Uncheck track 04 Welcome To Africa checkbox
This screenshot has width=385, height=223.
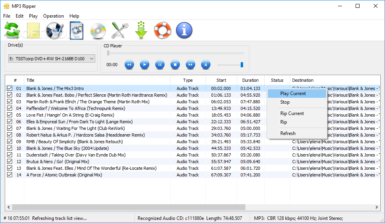click(x=9, y=108)
